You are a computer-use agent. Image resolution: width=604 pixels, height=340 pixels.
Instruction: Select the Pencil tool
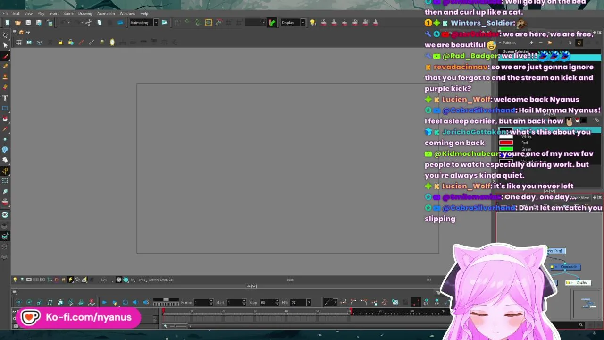click(5, 66)
